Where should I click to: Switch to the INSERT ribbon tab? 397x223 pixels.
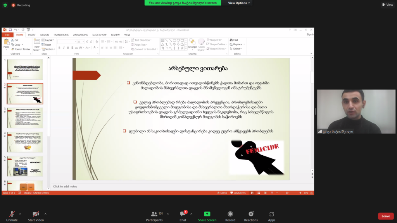coord(32,34)
